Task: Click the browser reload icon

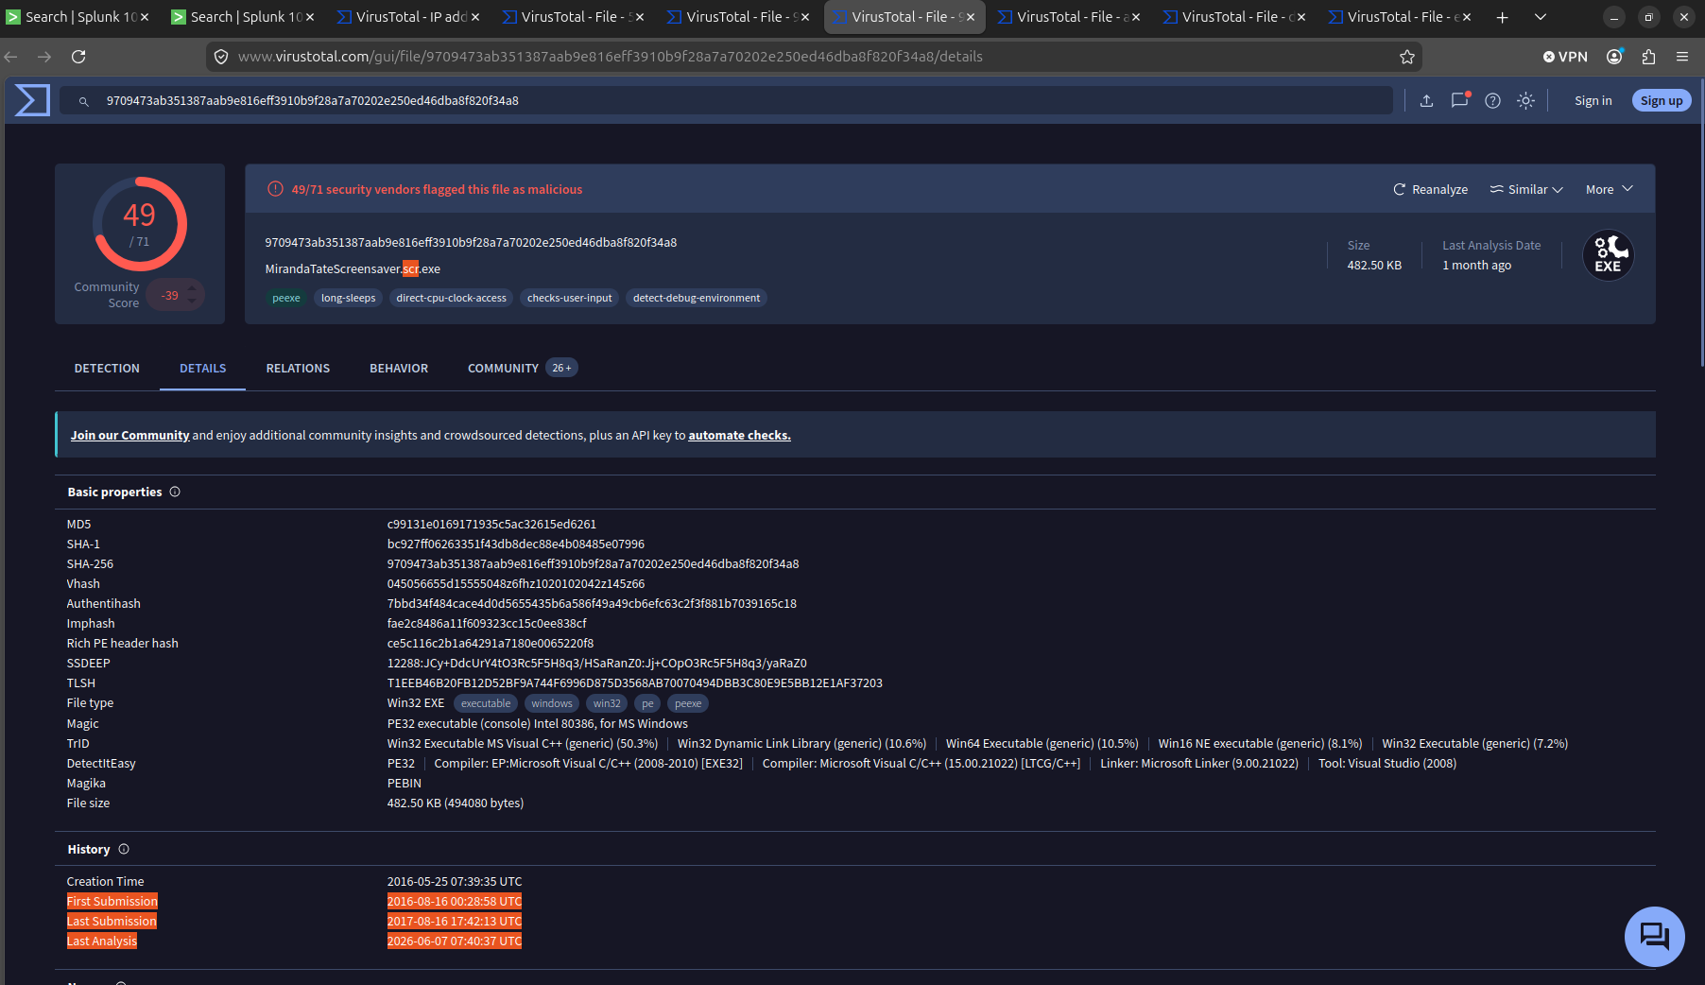Action: [78, 57]
